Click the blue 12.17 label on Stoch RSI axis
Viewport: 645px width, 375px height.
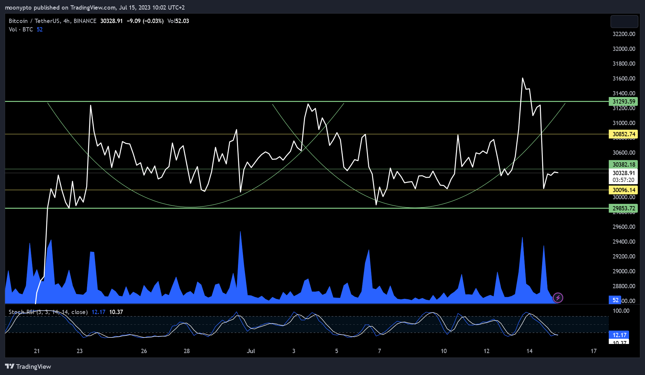[x=619, y=335]
